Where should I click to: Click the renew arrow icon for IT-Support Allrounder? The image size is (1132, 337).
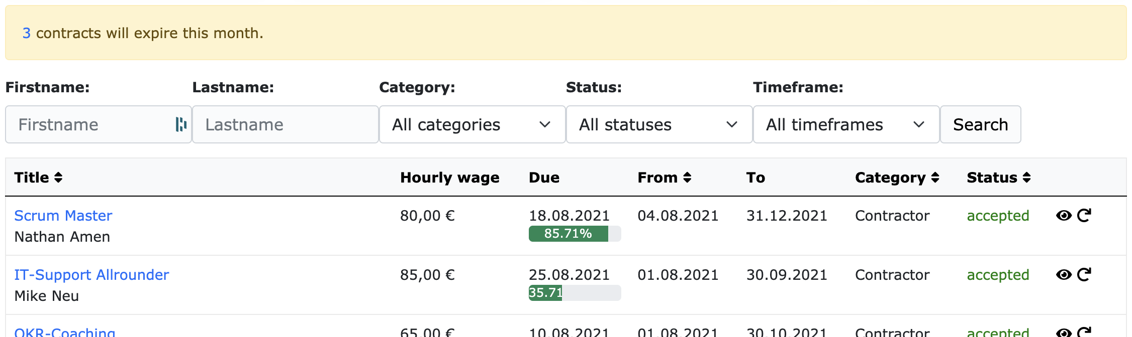coord(1085,274)
